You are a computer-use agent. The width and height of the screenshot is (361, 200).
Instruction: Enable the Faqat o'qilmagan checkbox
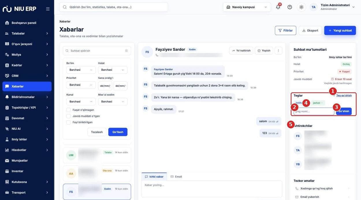(68, 110)
